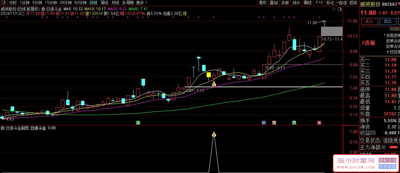Click the yellow 锂 sector tag
This screenshot has height=173, width=400.
click(185, 14)
